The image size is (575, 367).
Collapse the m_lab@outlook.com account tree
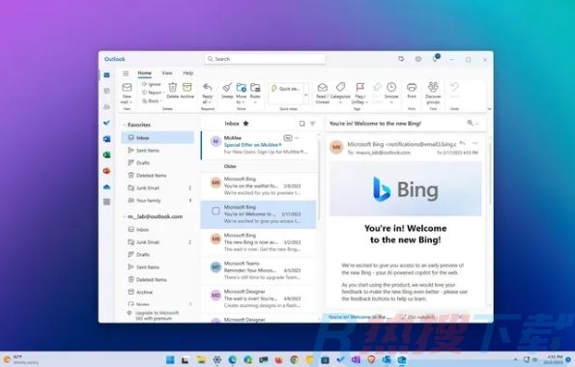(125, 216)
